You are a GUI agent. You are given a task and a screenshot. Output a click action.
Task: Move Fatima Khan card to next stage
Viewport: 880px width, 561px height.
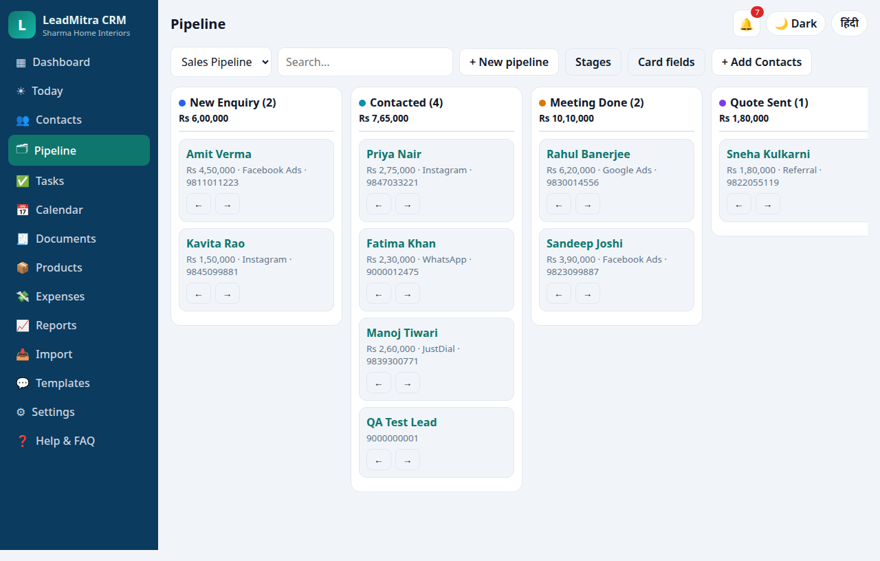click(408, 294)
